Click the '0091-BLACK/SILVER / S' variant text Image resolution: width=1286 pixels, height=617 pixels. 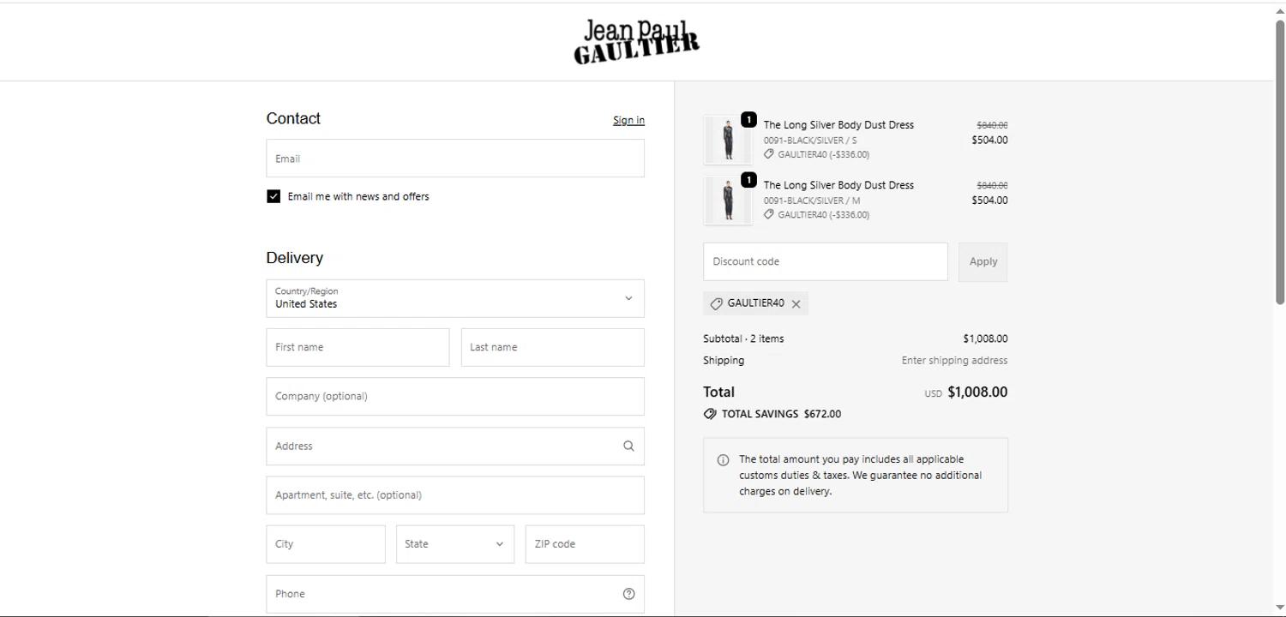click(x=810, y=141)
